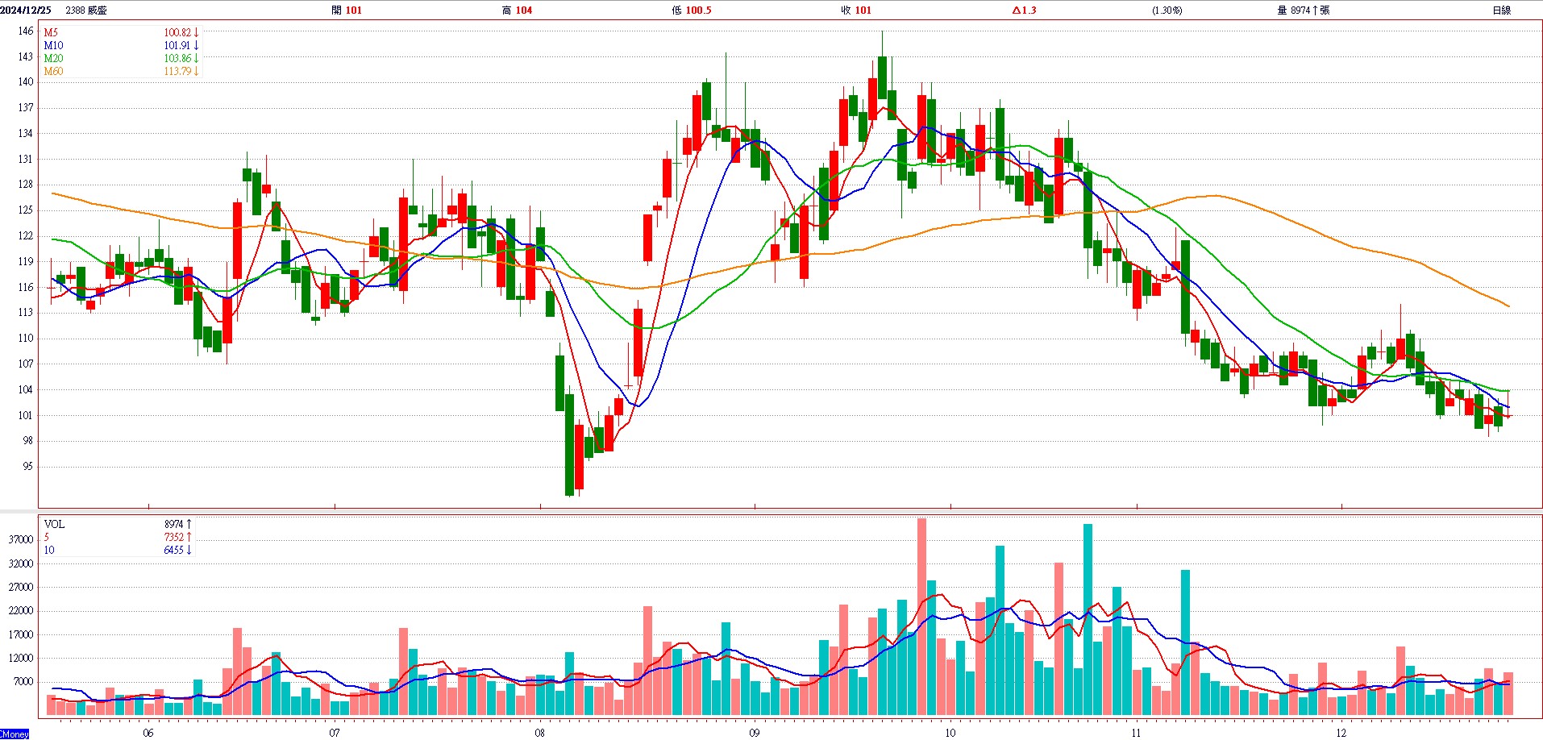Click the CMoney logo in the corner
The height and width of the screenshot is (740, 1543).
point(15,734)
